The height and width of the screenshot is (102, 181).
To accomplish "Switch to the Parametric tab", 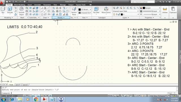I will point(47,5).
